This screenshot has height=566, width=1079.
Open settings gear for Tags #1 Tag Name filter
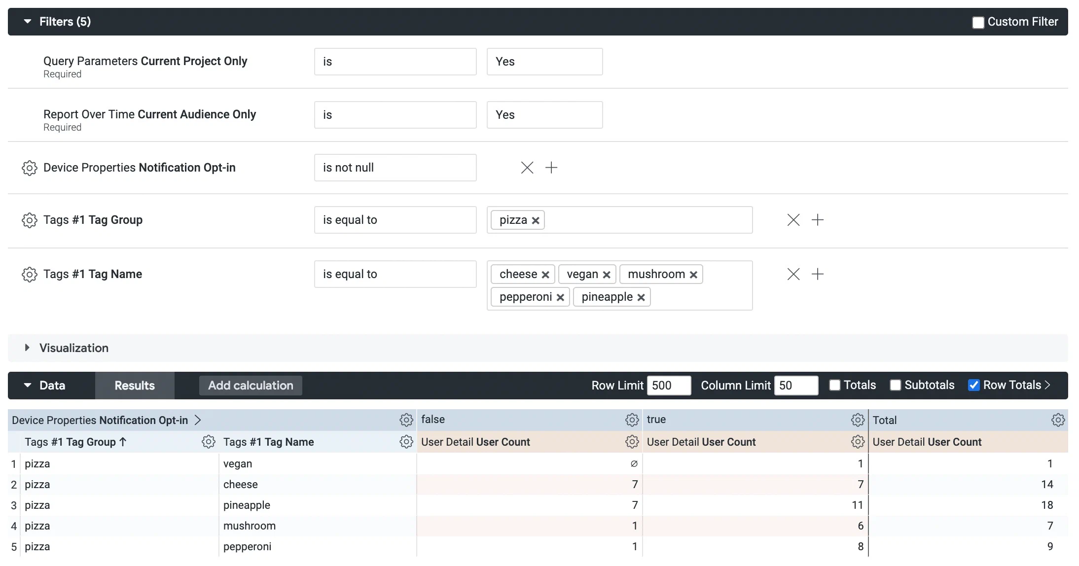[30, 275]
